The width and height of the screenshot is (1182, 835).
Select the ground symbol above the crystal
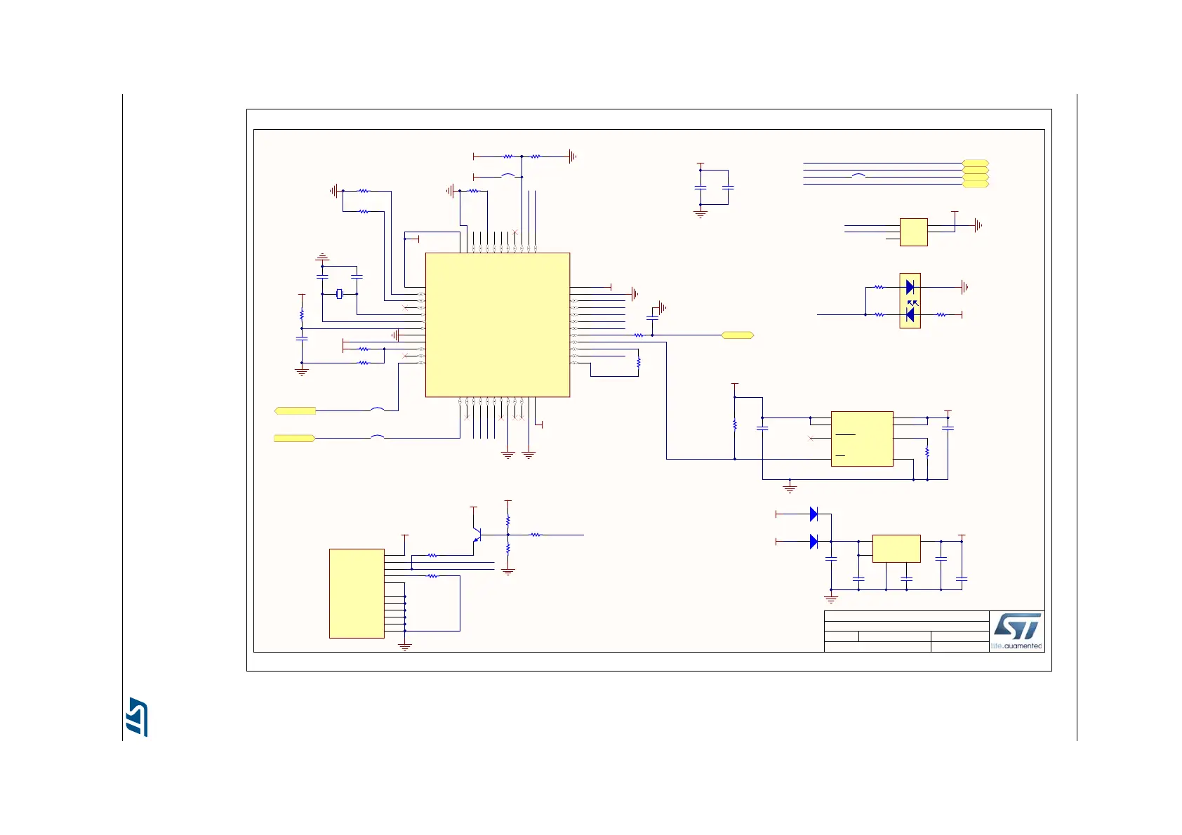coord(322,258)
